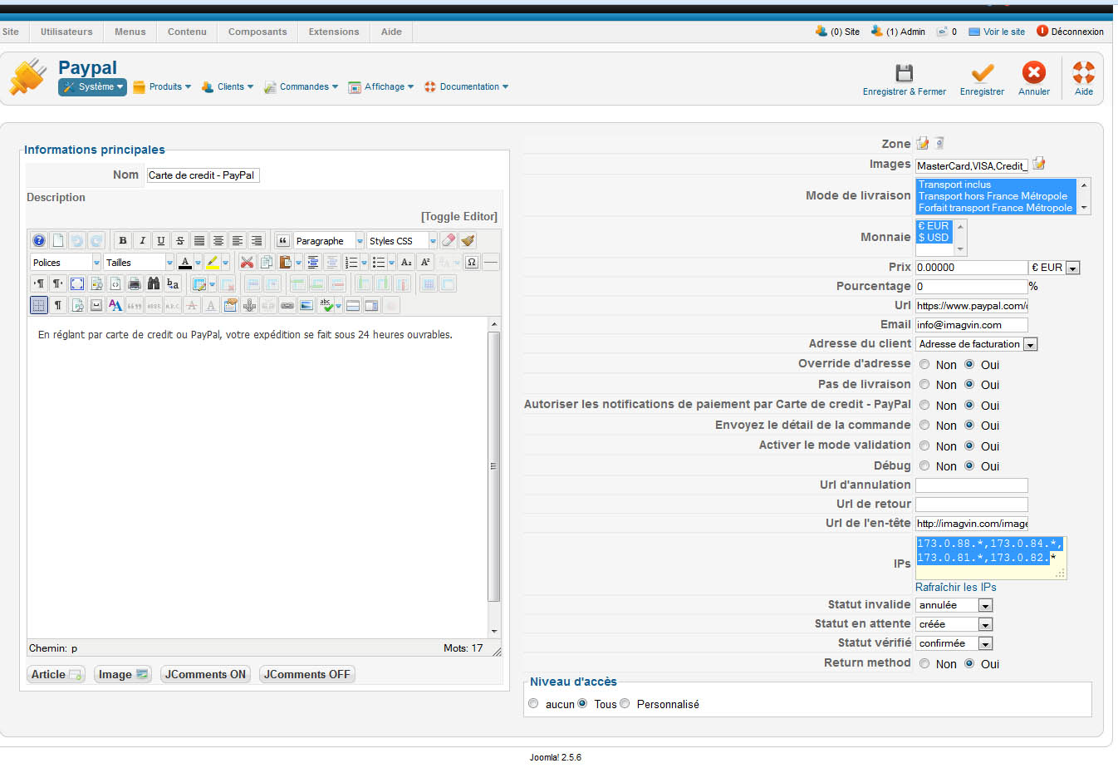Image resolution: width=1118 pixels, height=773 pixels.
Task: Open Styles CSS dropdown
Action: (402, 240)
